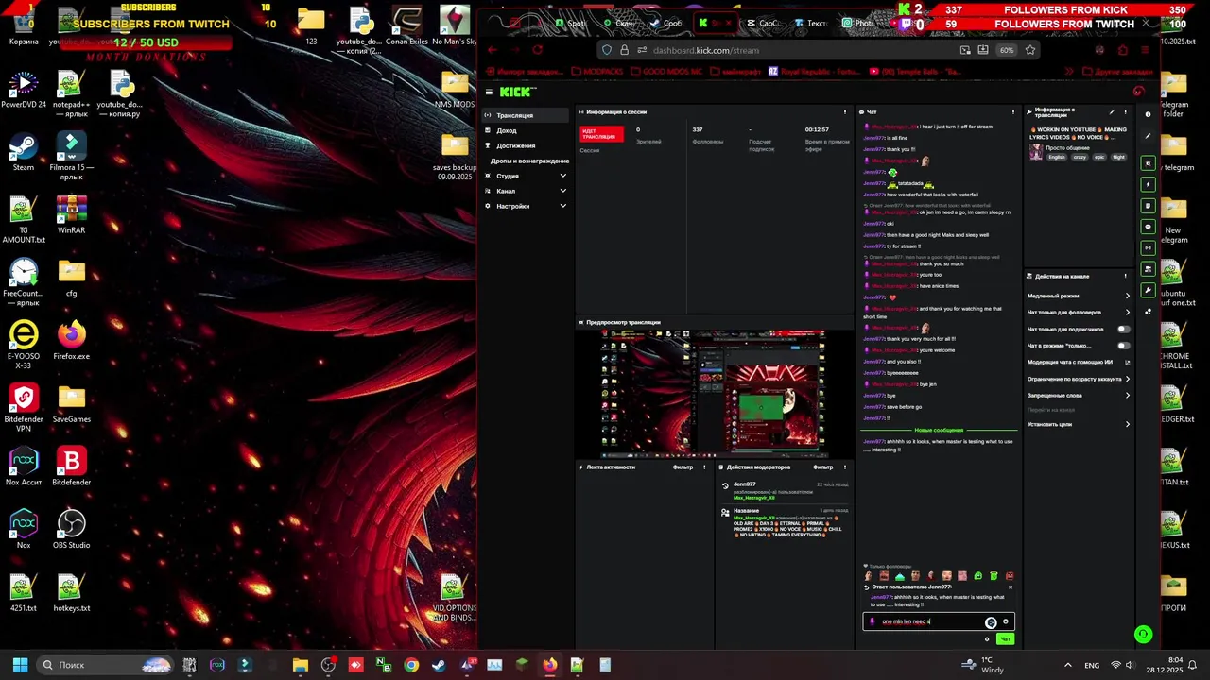Click the Firefox icon in the taskbar
1210x680 pixels.
coord(549,665)
